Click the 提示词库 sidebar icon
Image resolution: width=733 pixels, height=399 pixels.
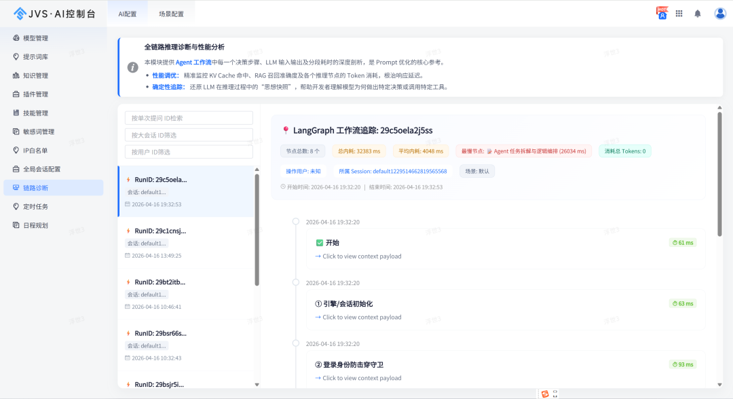click(x=16, y=56)
